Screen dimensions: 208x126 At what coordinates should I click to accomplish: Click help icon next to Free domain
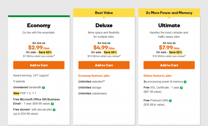click(54, 110)
